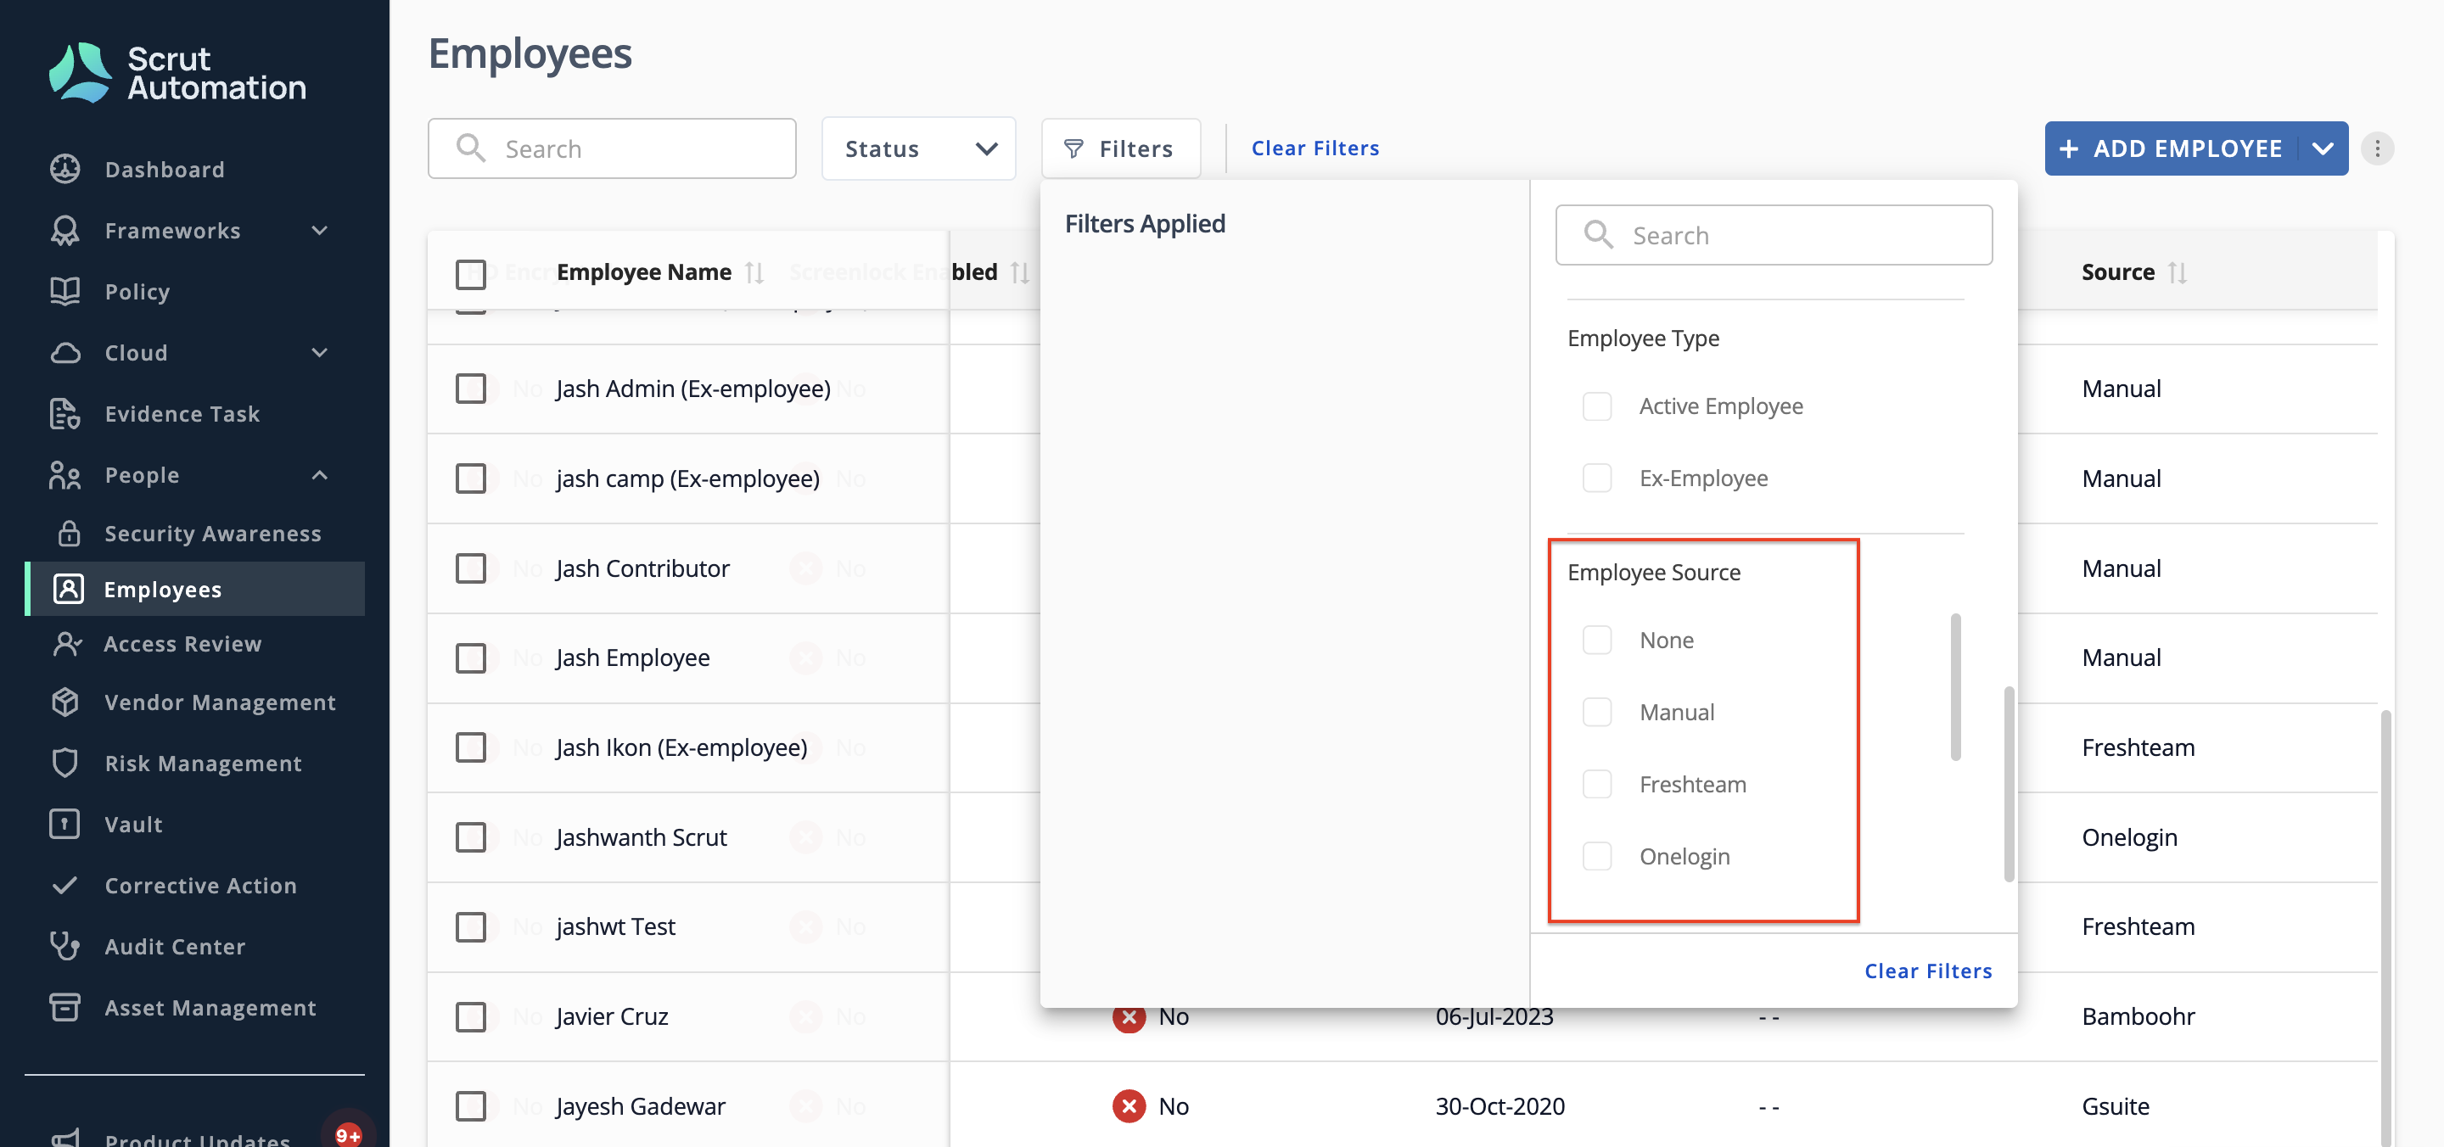Click the Frameworks badge icon
The image size is (2444, 1147).
tap(65, 231)
